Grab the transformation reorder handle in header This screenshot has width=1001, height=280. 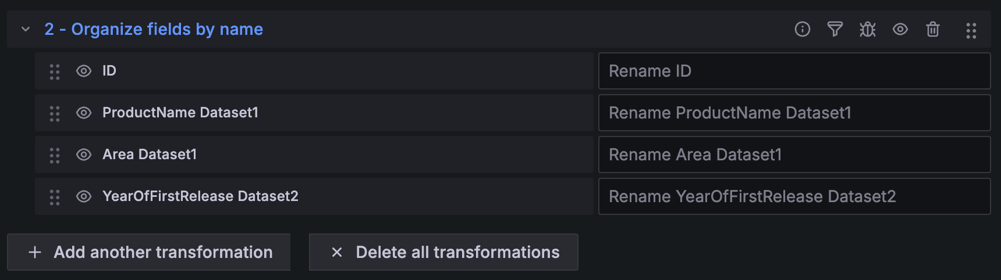point(971,30)
